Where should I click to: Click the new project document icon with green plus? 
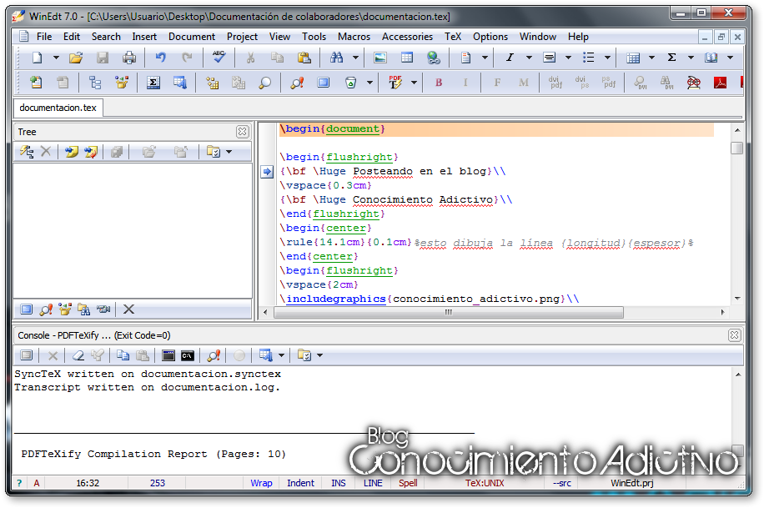click(x=36, y=83)
